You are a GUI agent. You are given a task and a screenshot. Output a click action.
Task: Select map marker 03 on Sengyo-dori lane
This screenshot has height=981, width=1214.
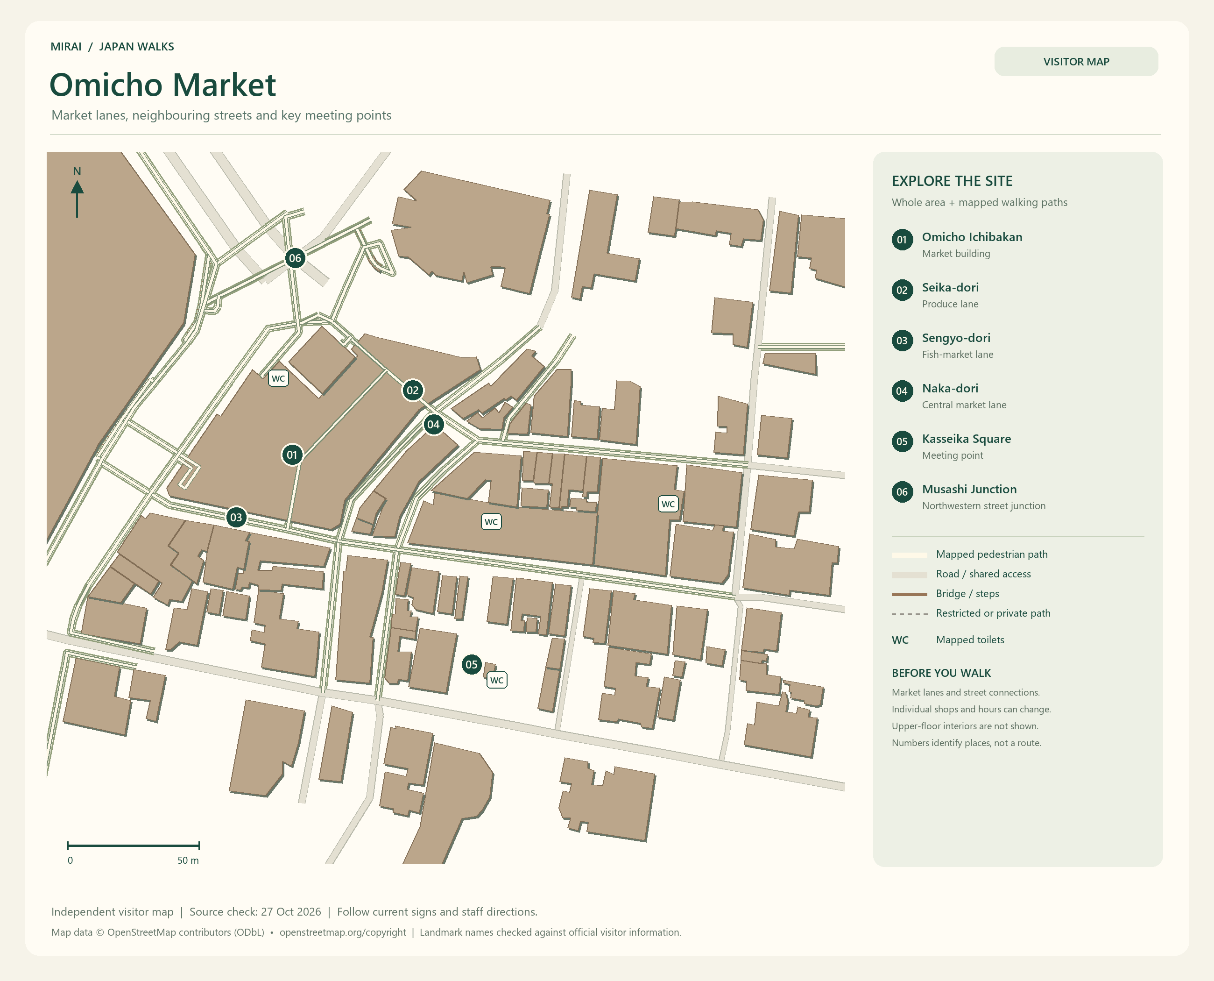pyautogui.click(x=236, y=518)
